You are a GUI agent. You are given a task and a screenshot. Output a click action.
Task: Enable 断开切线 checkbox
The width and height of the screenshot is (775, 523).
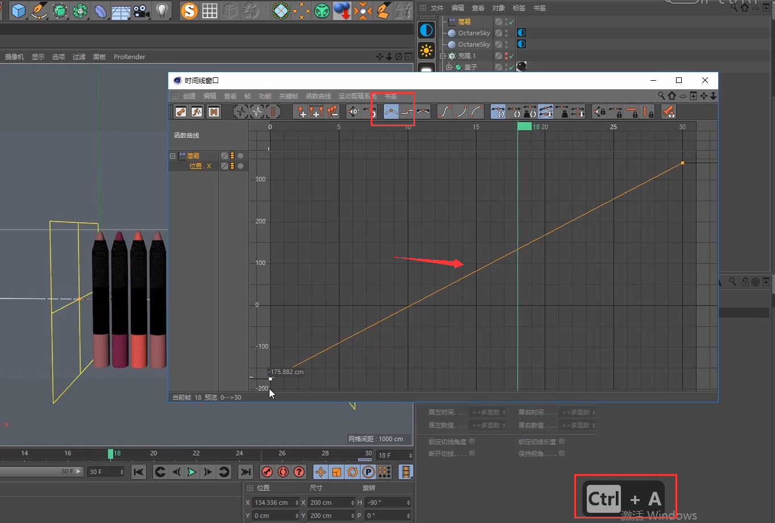(472, 453)
